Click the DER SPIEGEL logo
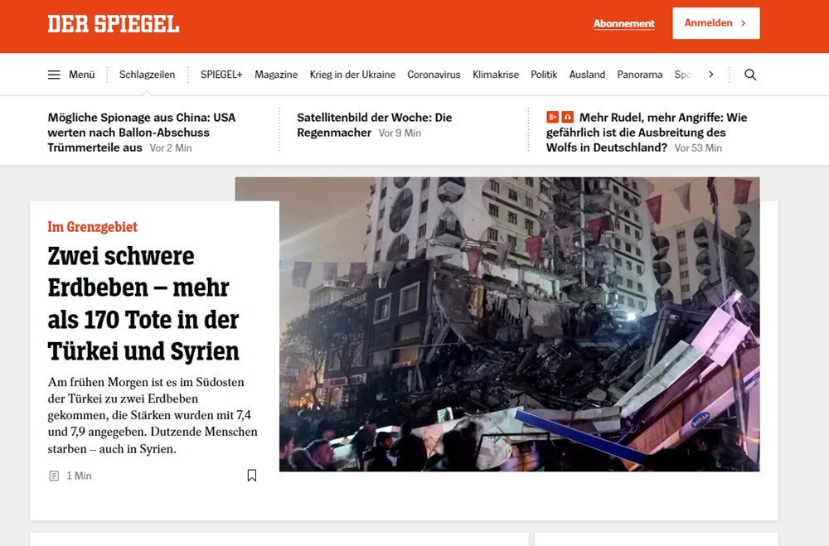Image resolution: width=829 pixels, height=546 pixels. tap(113, 24)
